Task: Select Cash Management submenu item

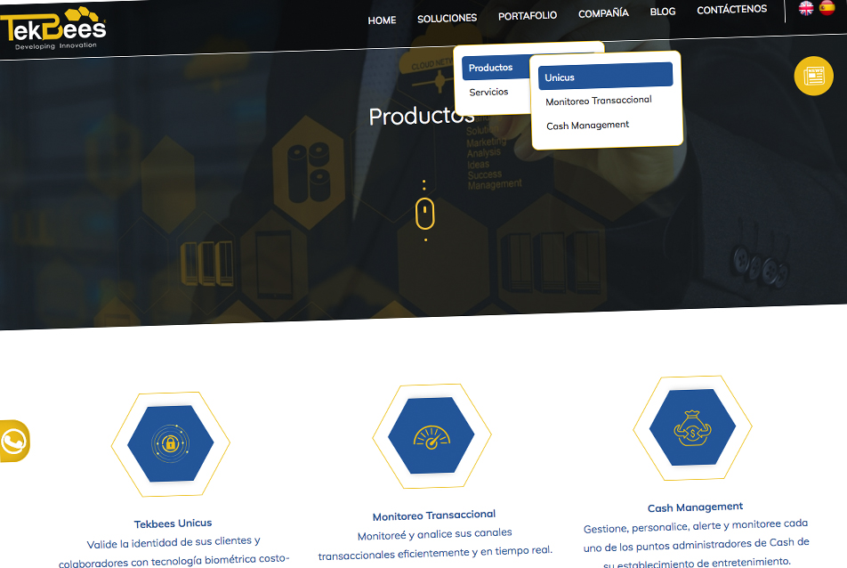Action: point(588,126)
